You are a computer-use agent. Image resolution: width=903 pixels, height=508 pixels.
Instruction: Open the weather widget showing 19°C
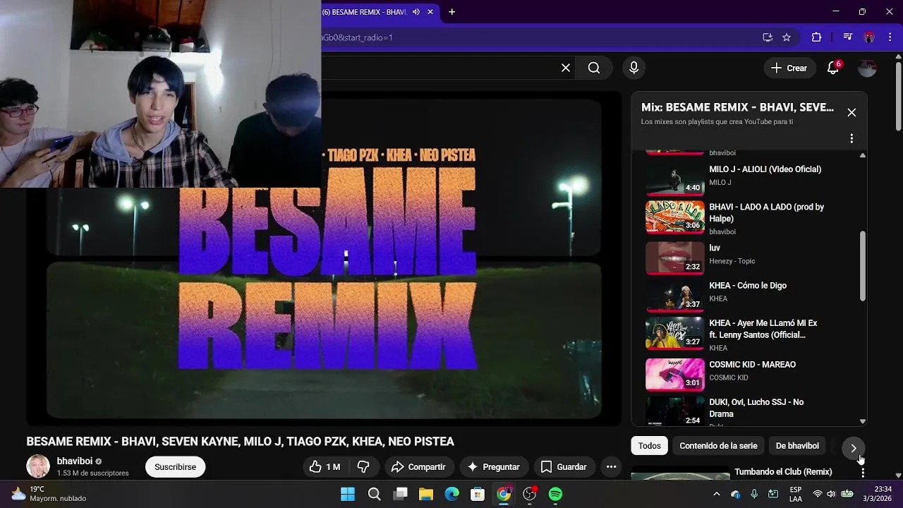point(49,494)
